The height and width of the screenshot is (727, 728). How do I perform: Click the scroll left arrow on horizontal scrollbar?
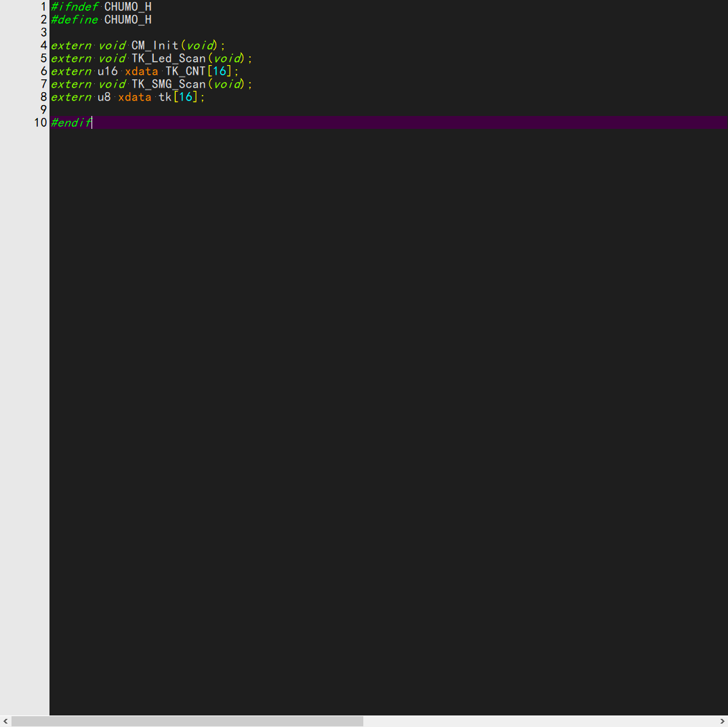tap(5, 722)
